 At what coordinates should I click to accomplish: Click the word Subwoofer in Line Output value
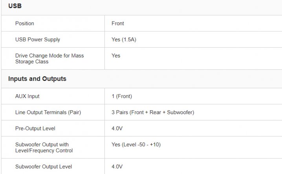179,112
